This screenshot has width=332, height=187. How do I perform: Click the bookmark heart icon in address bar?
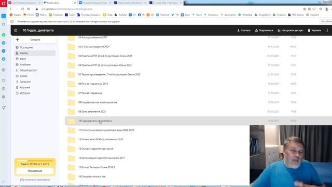click(x=314, y=9)
